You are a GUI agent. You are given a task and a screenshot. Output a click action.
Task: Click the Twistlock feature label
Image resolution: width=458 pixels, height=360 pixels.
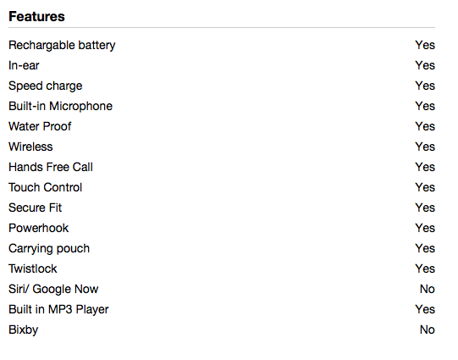[33, 269]
